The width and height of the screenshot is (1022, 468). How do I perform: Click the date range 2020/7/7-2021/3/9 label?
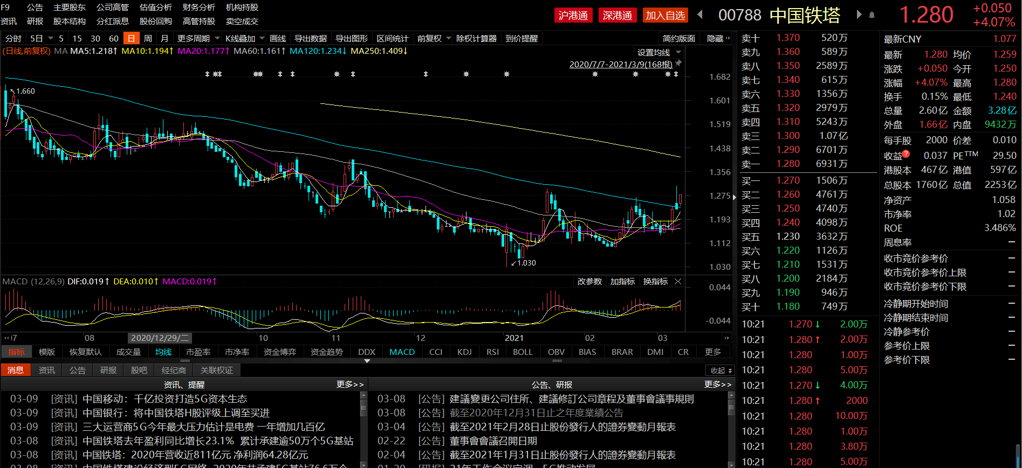(621, 65)
